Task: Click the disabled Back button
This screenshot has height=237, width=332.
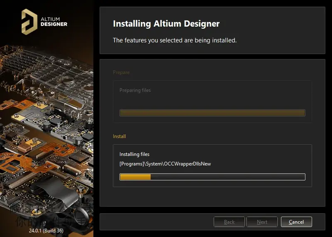Action: click(x=229, y=222)
